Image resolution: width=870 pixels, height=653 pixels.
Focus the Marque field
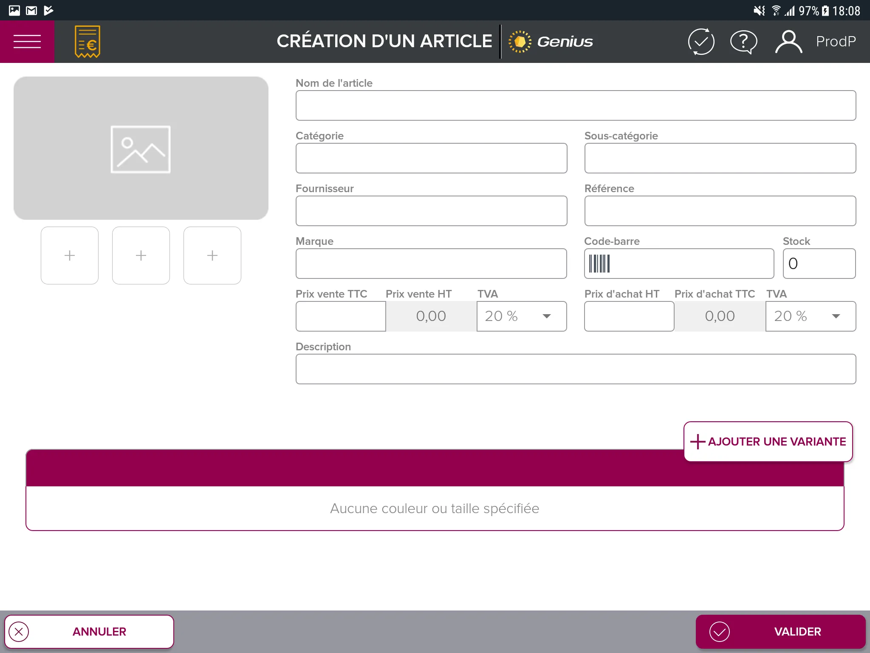pos(431,264)
